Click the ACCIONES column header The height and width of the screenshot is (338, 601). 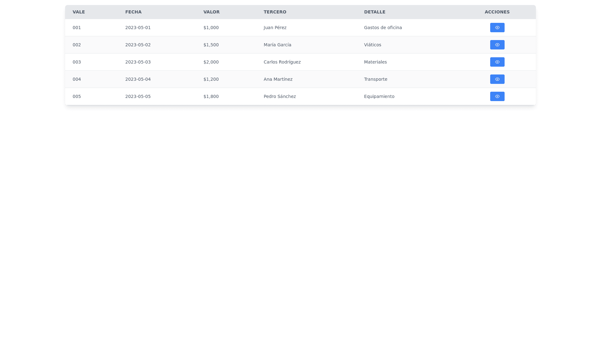(497, 12)
